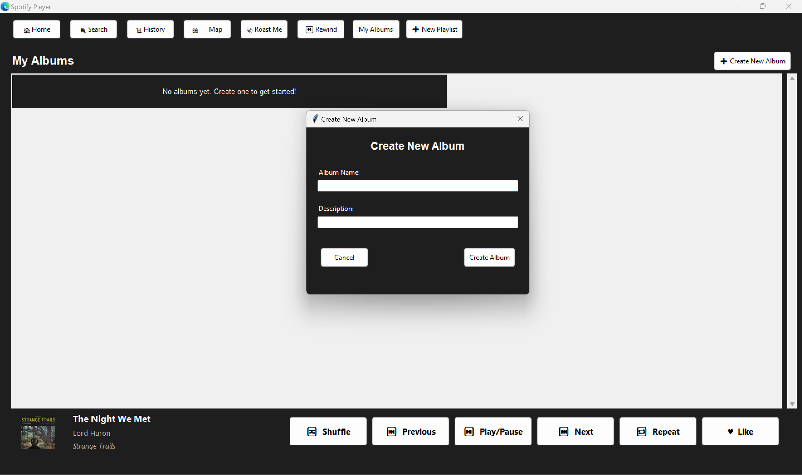
Task: Toggle Shuffle playback
Action: coord(328,432)
